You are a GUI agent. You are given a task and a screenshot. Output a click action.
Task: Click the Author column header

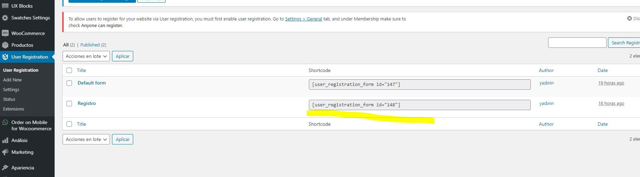546,70
